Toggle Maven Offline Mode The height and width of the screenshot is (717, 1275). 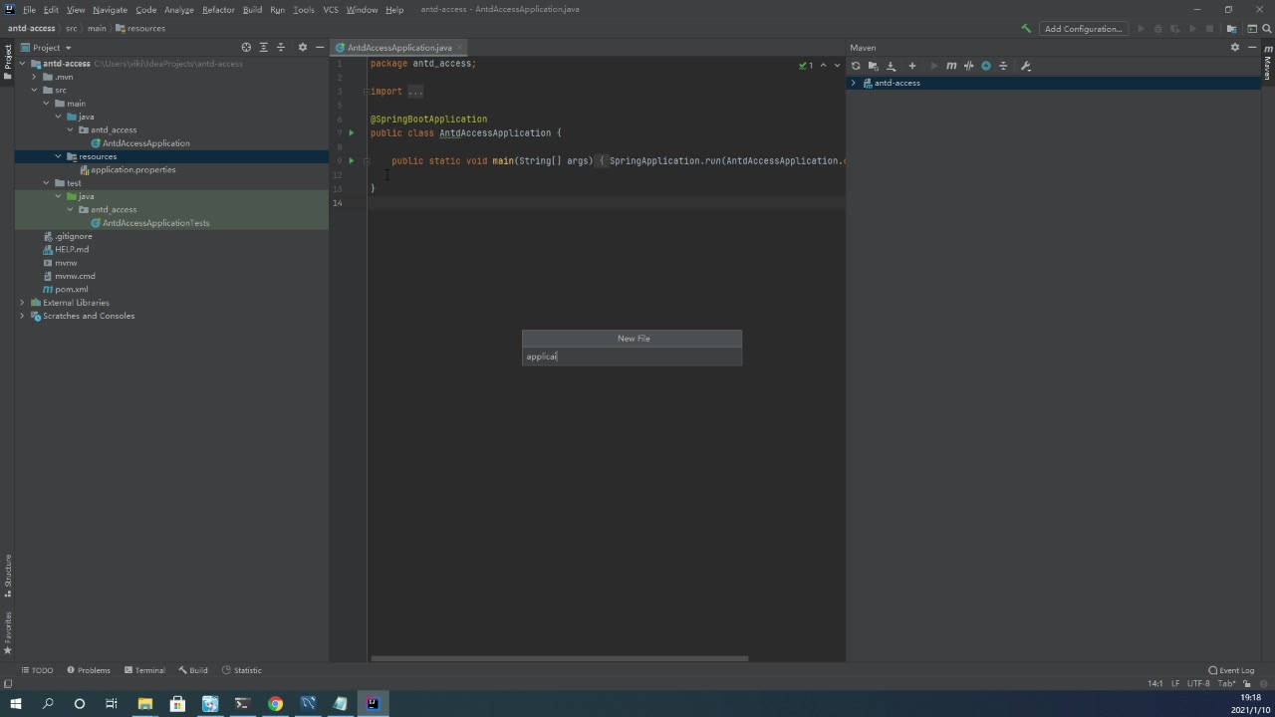click(x=968, y=66)
